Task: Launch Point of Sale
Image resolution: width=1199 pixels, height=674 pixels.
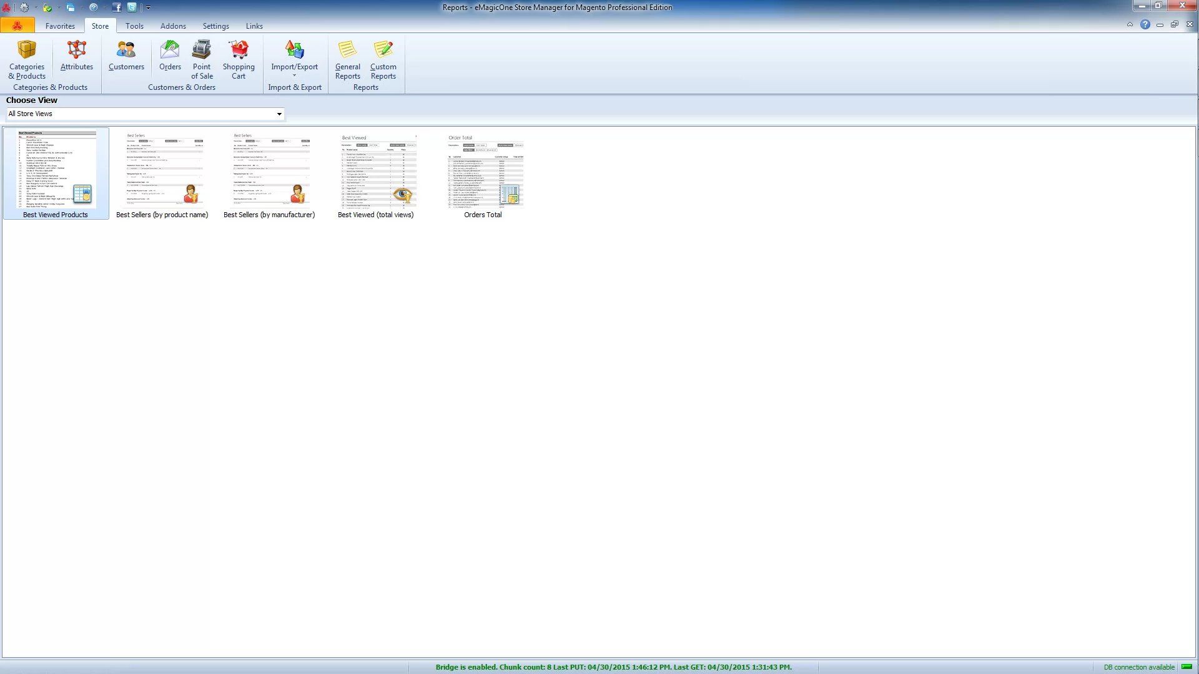Action: [x=202, y=60]
